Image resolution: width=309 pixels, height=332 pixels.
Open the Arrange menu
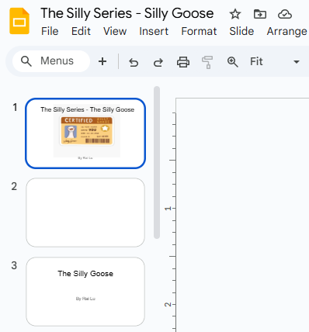tap(286, 31)
